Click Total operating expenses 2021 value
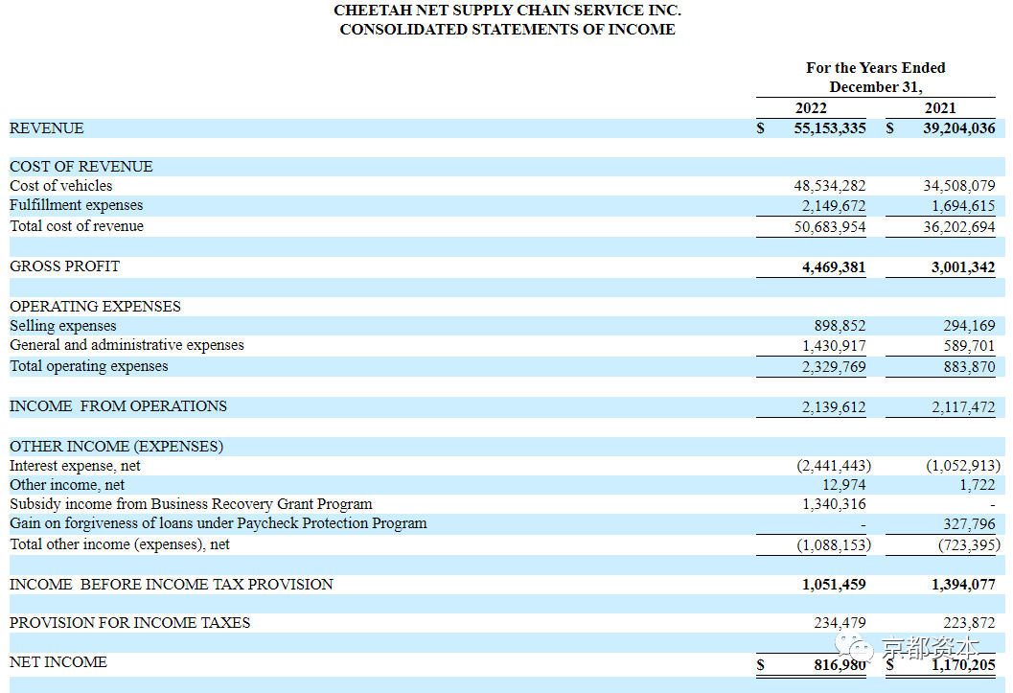 969,366
